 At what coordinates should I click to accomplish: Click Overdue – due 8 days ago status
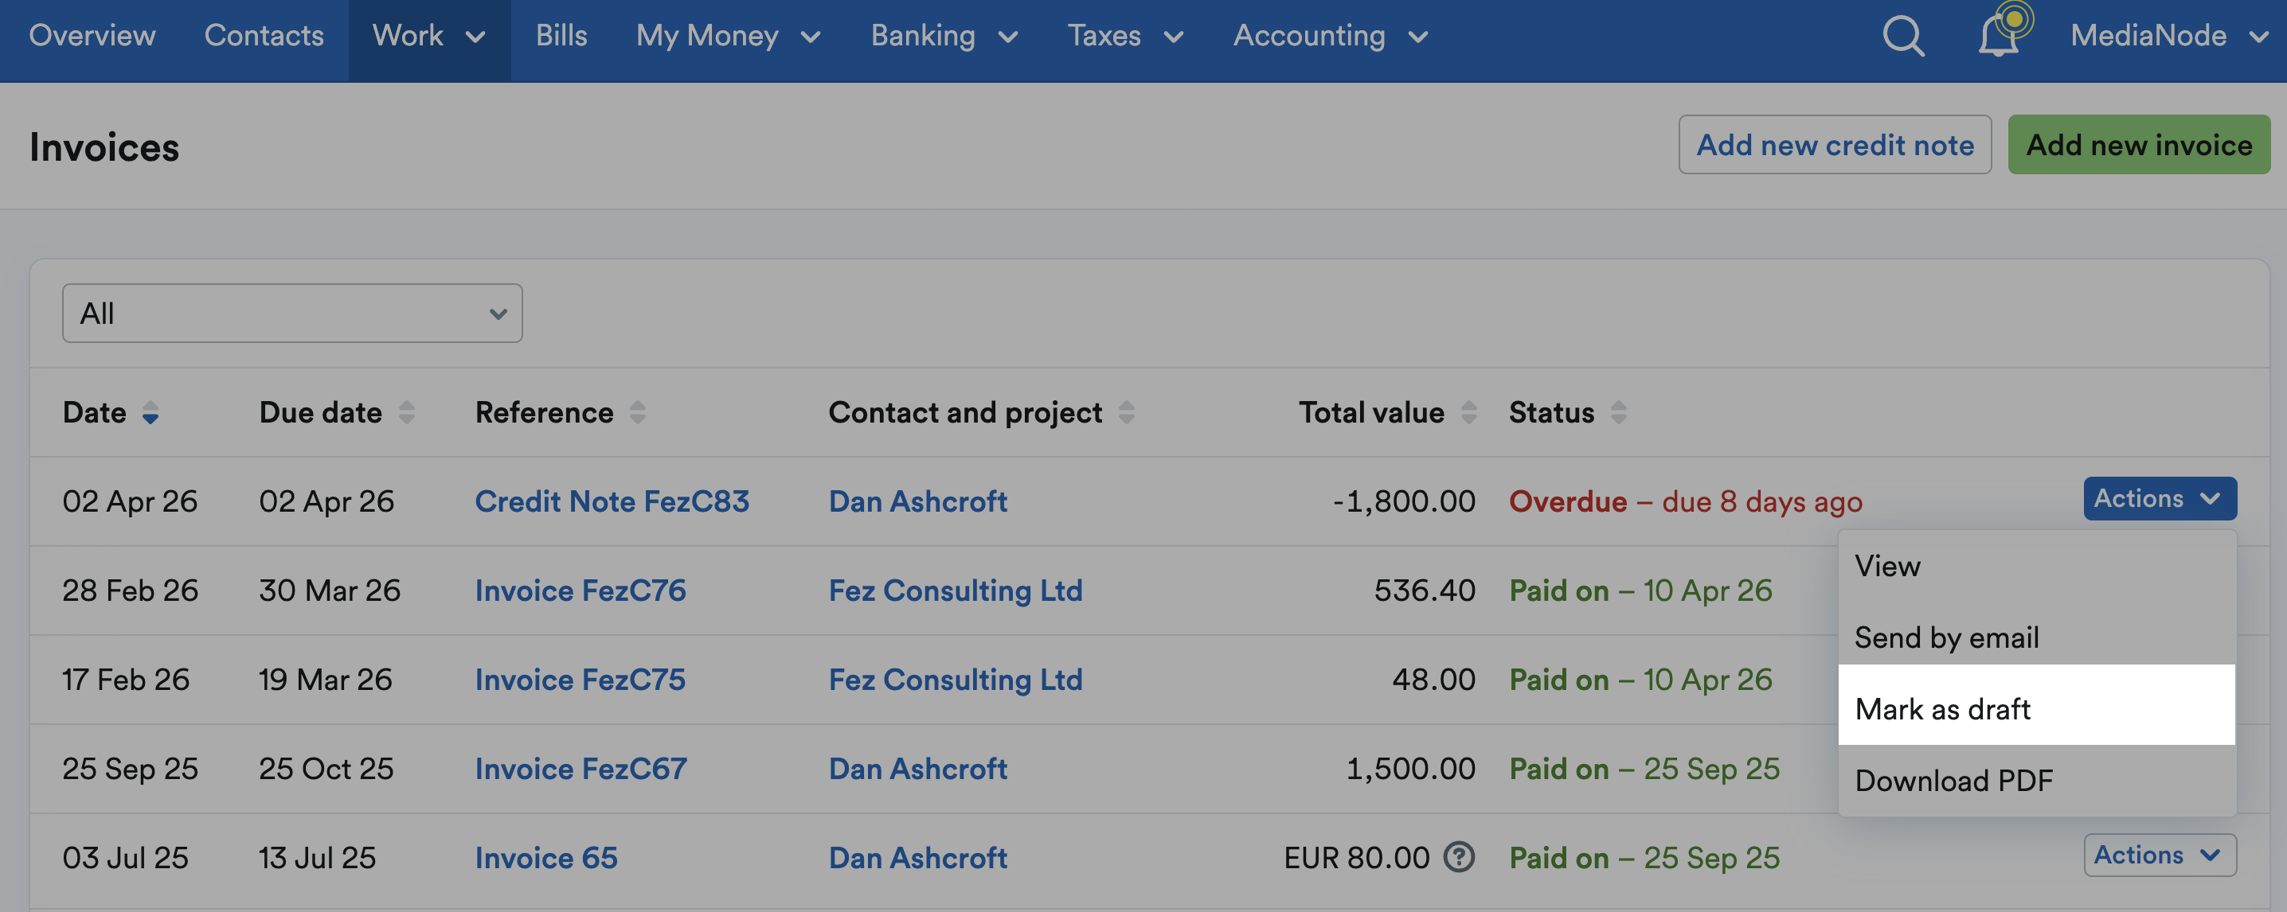pos(1685,501)
